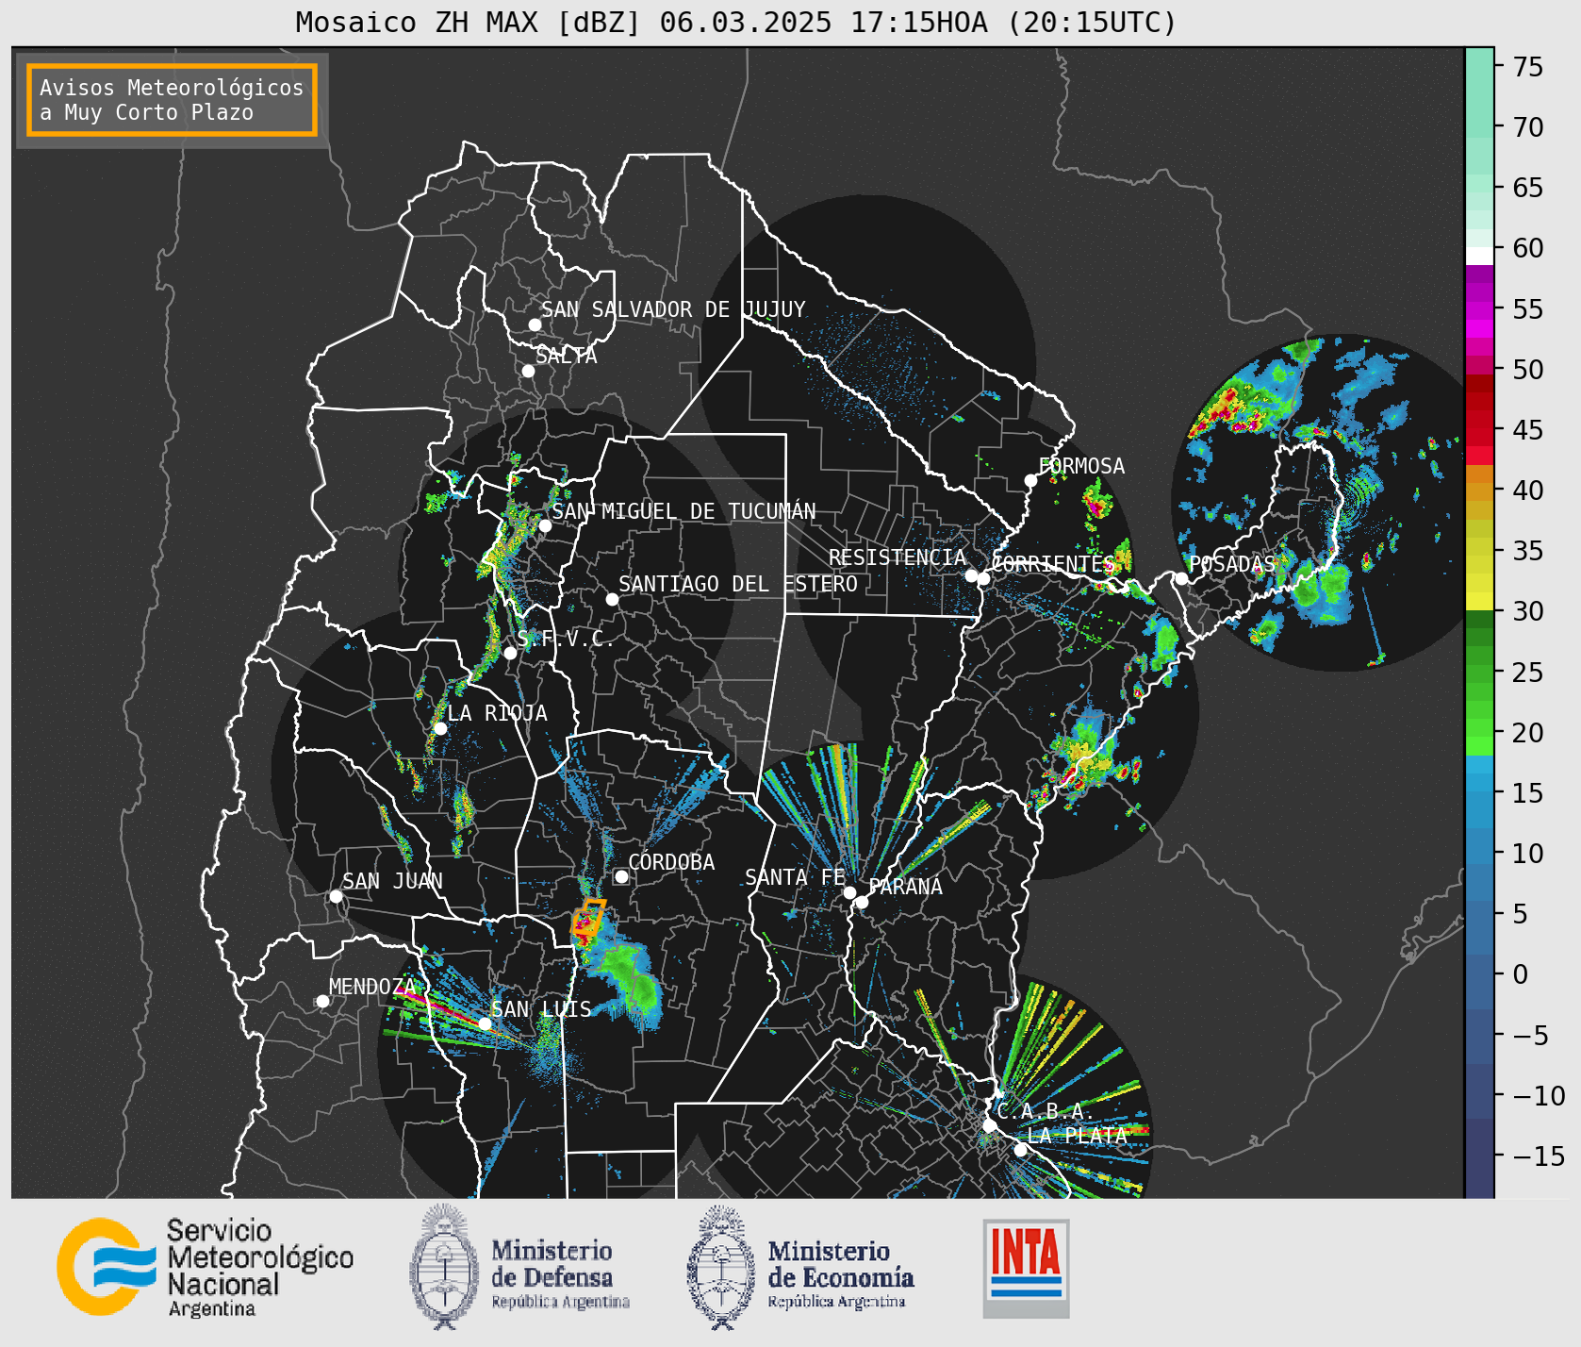Click the San Luis city dot
1581x1347 pixels.
pos(485,1023)
